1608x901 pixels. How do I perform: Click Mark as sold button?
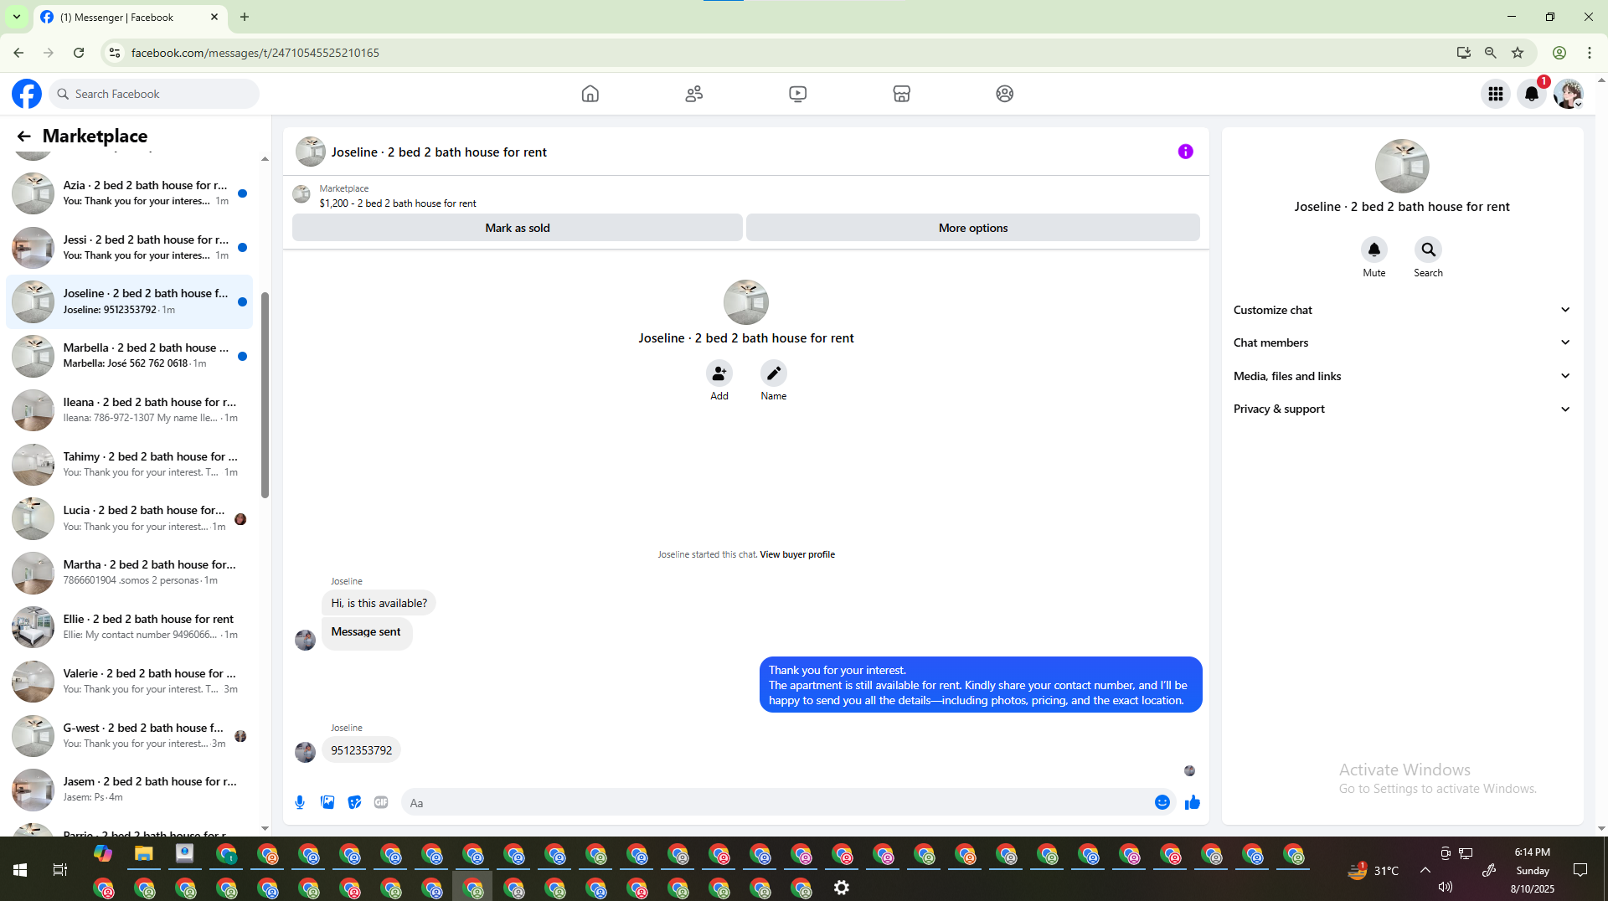[x=518, y=228]
